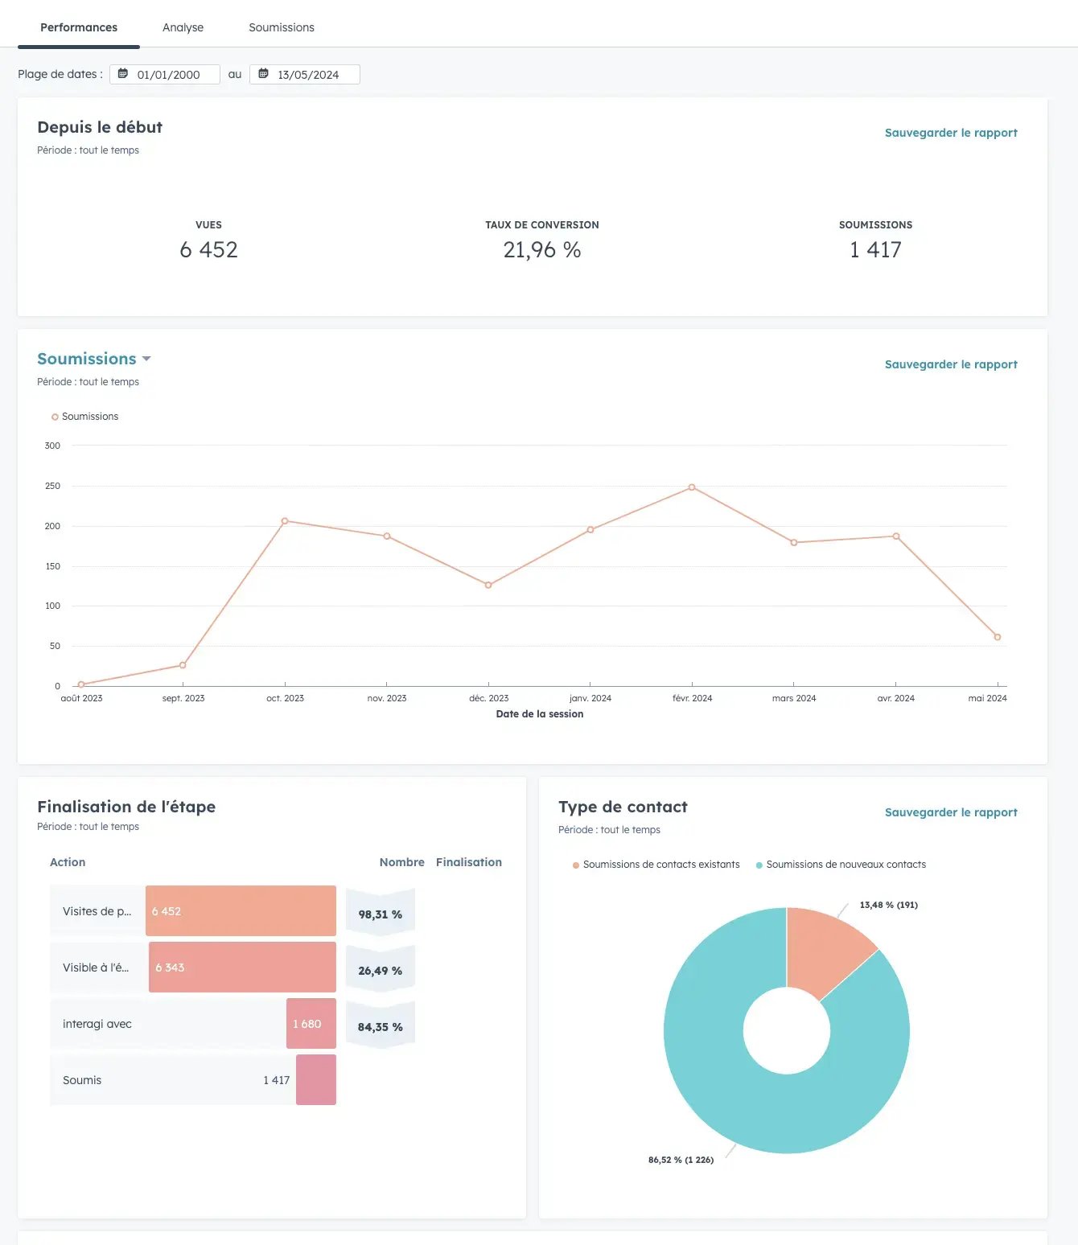The image size is (1078, 1245).
Task: Click the Finalisation column header
Action: point(469,862)
